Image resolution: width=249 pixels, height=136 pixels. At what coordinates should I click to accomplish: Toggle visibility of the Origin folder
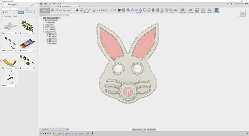[x=46, y=25]
